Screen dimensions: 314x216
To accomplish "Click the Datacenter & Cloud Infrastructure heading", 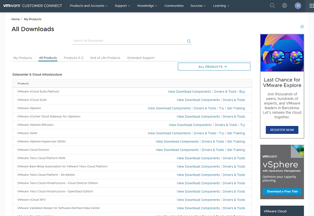I will (37, 74).
